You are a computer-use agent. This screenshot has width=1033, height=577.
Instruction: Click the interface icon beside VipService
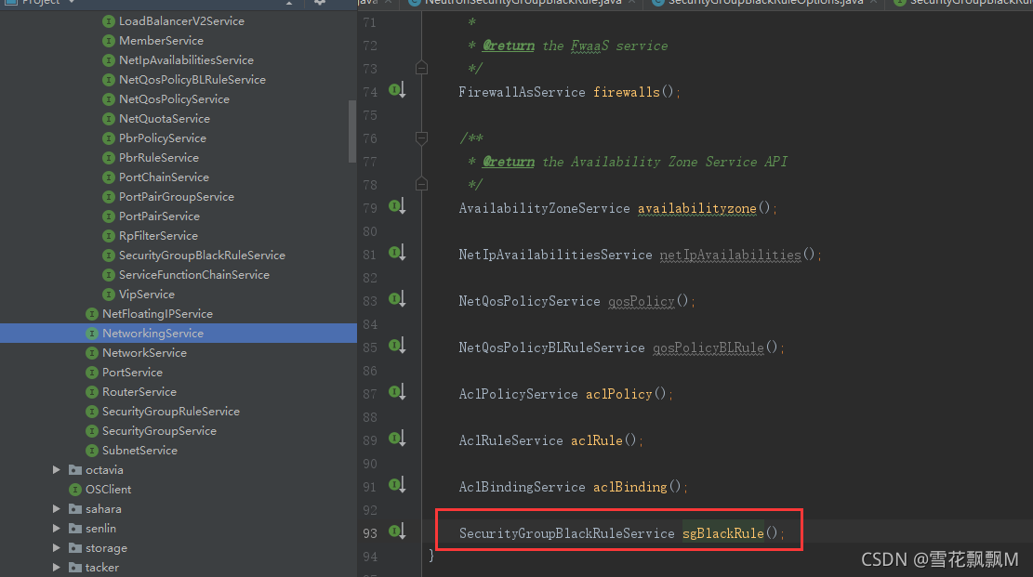(x=109, y=295)
